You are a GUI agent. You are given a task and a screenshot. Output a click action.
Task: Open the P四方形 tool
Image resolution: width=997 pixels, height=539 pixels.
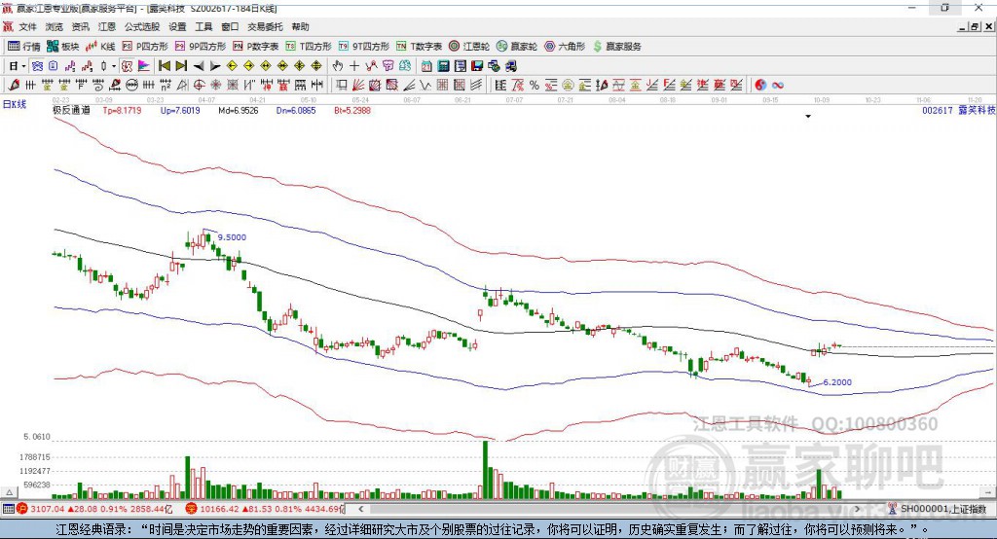coord(145,47)
